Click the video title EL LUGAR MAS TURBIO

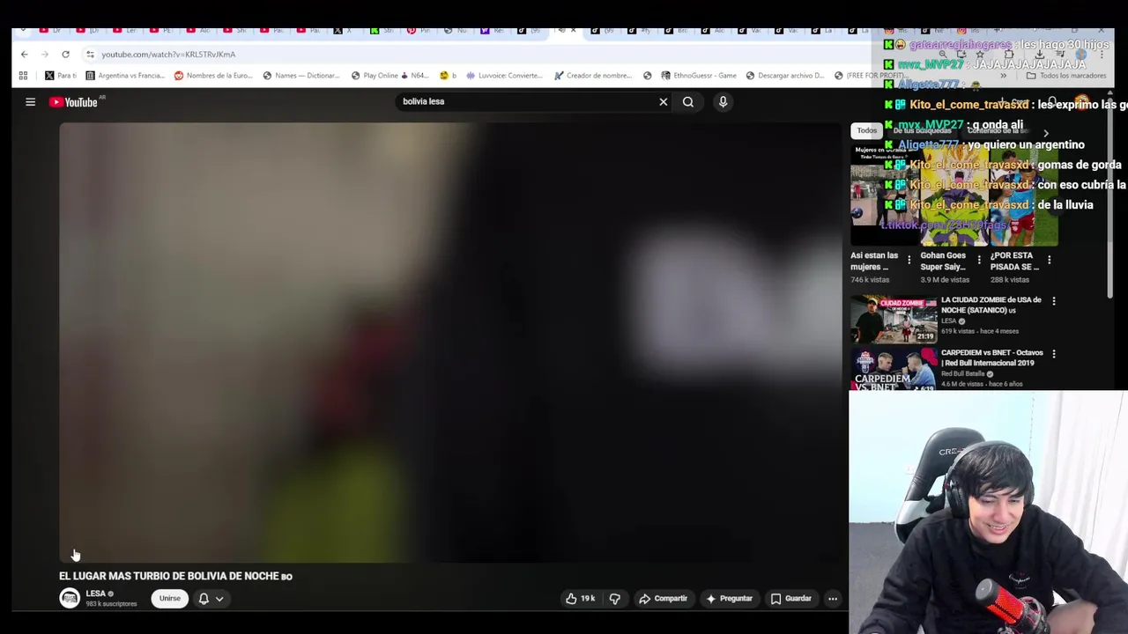pyautogui.click(x=175, y=576)
